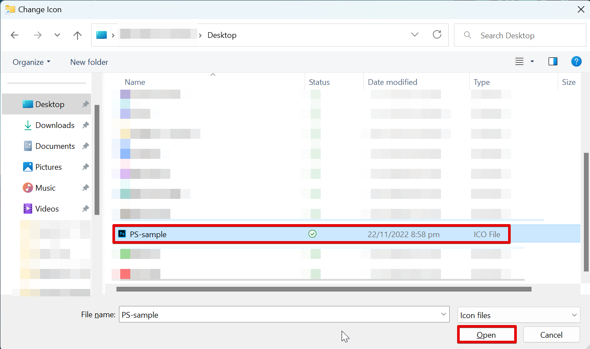The width and height of the screenshot is (590, 349).
Task: Open the Icon files type filter
Action: tap(519, 315)
